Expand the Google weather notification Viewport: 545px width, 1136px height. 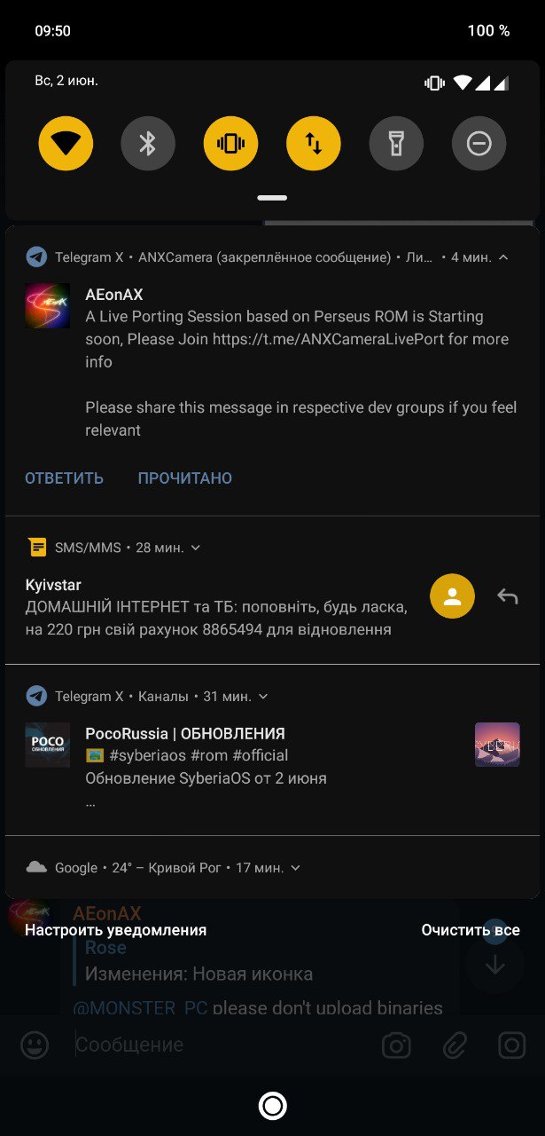295,868
